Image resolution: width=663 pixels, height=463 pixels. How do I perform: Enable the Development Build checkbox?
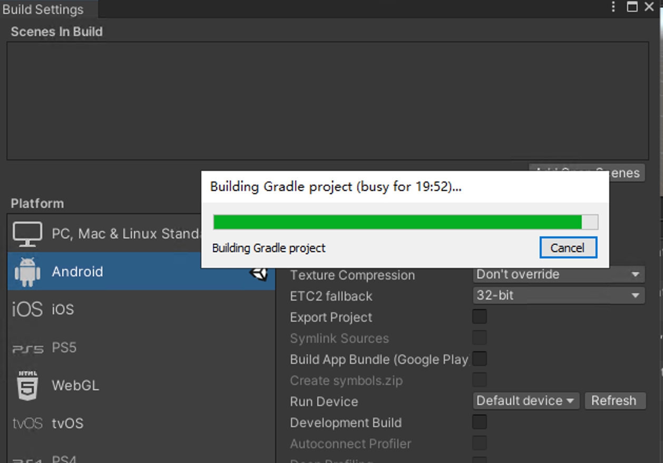tap(480, 422)
